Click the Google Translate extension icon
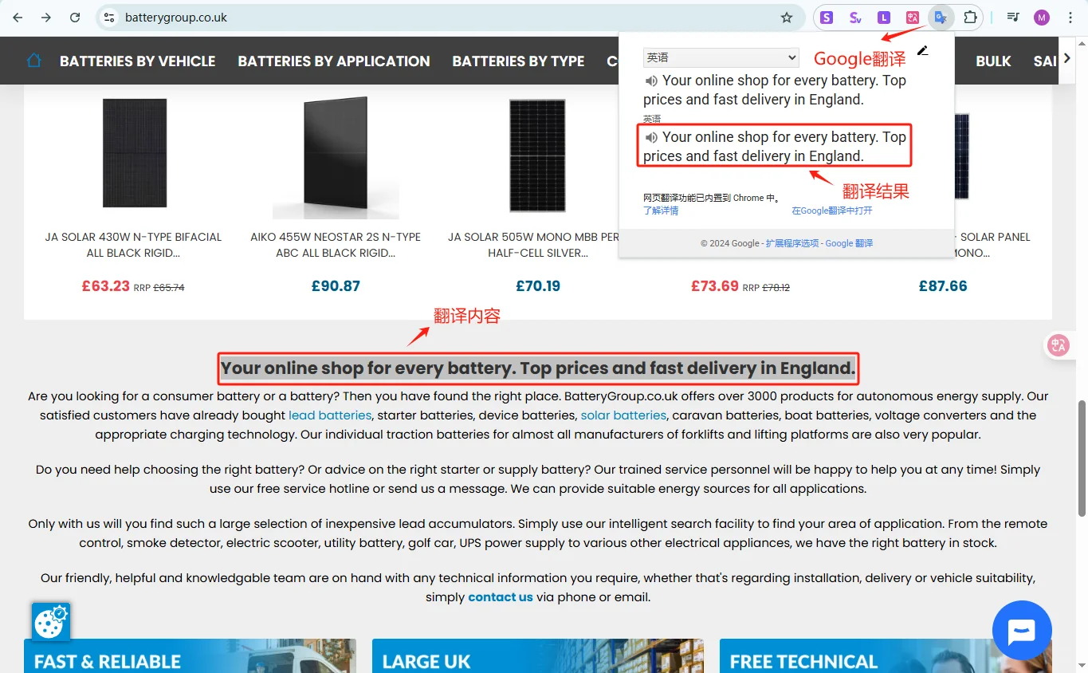The width and height of the screenshot is (1088, 673). click(941, 18)
